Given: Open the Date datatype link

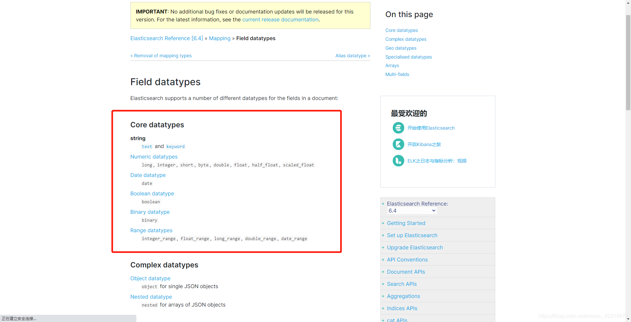Looking at the screenshot, I should (x=148, y=175).
